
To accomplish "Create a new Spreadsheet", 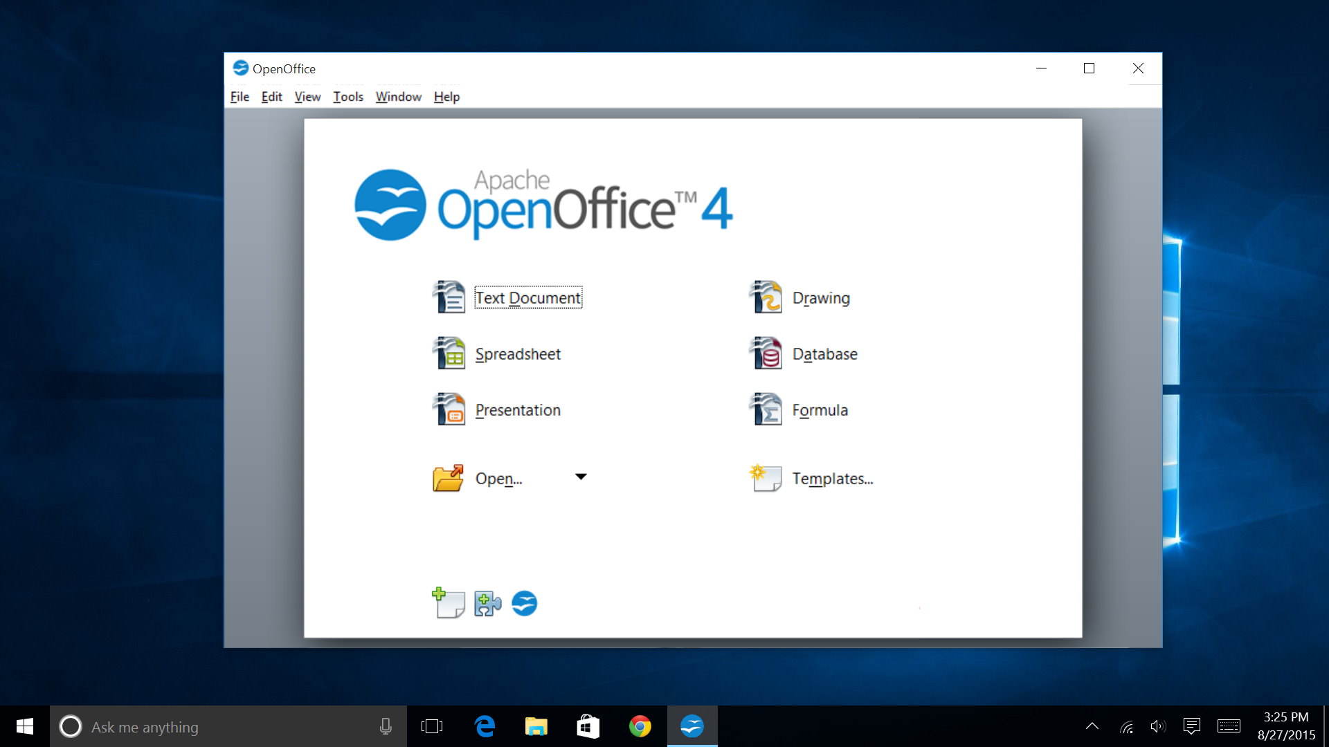I will pyautogui.click(x=518, y=353).
